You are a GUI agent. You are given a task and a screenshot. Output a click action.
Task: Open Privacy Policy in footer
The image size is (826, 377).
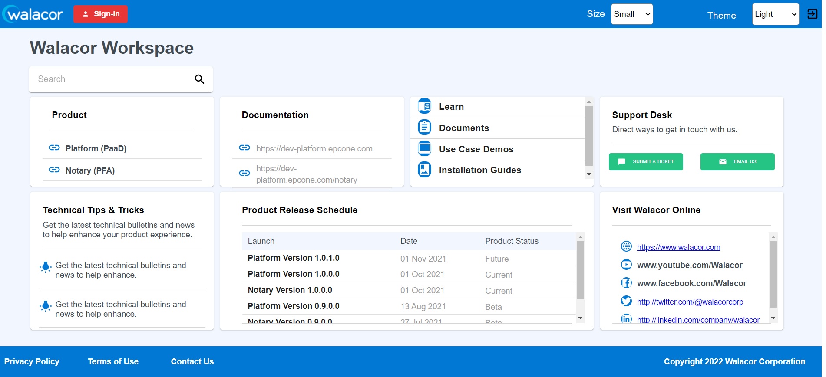click(x=32, y=361)
